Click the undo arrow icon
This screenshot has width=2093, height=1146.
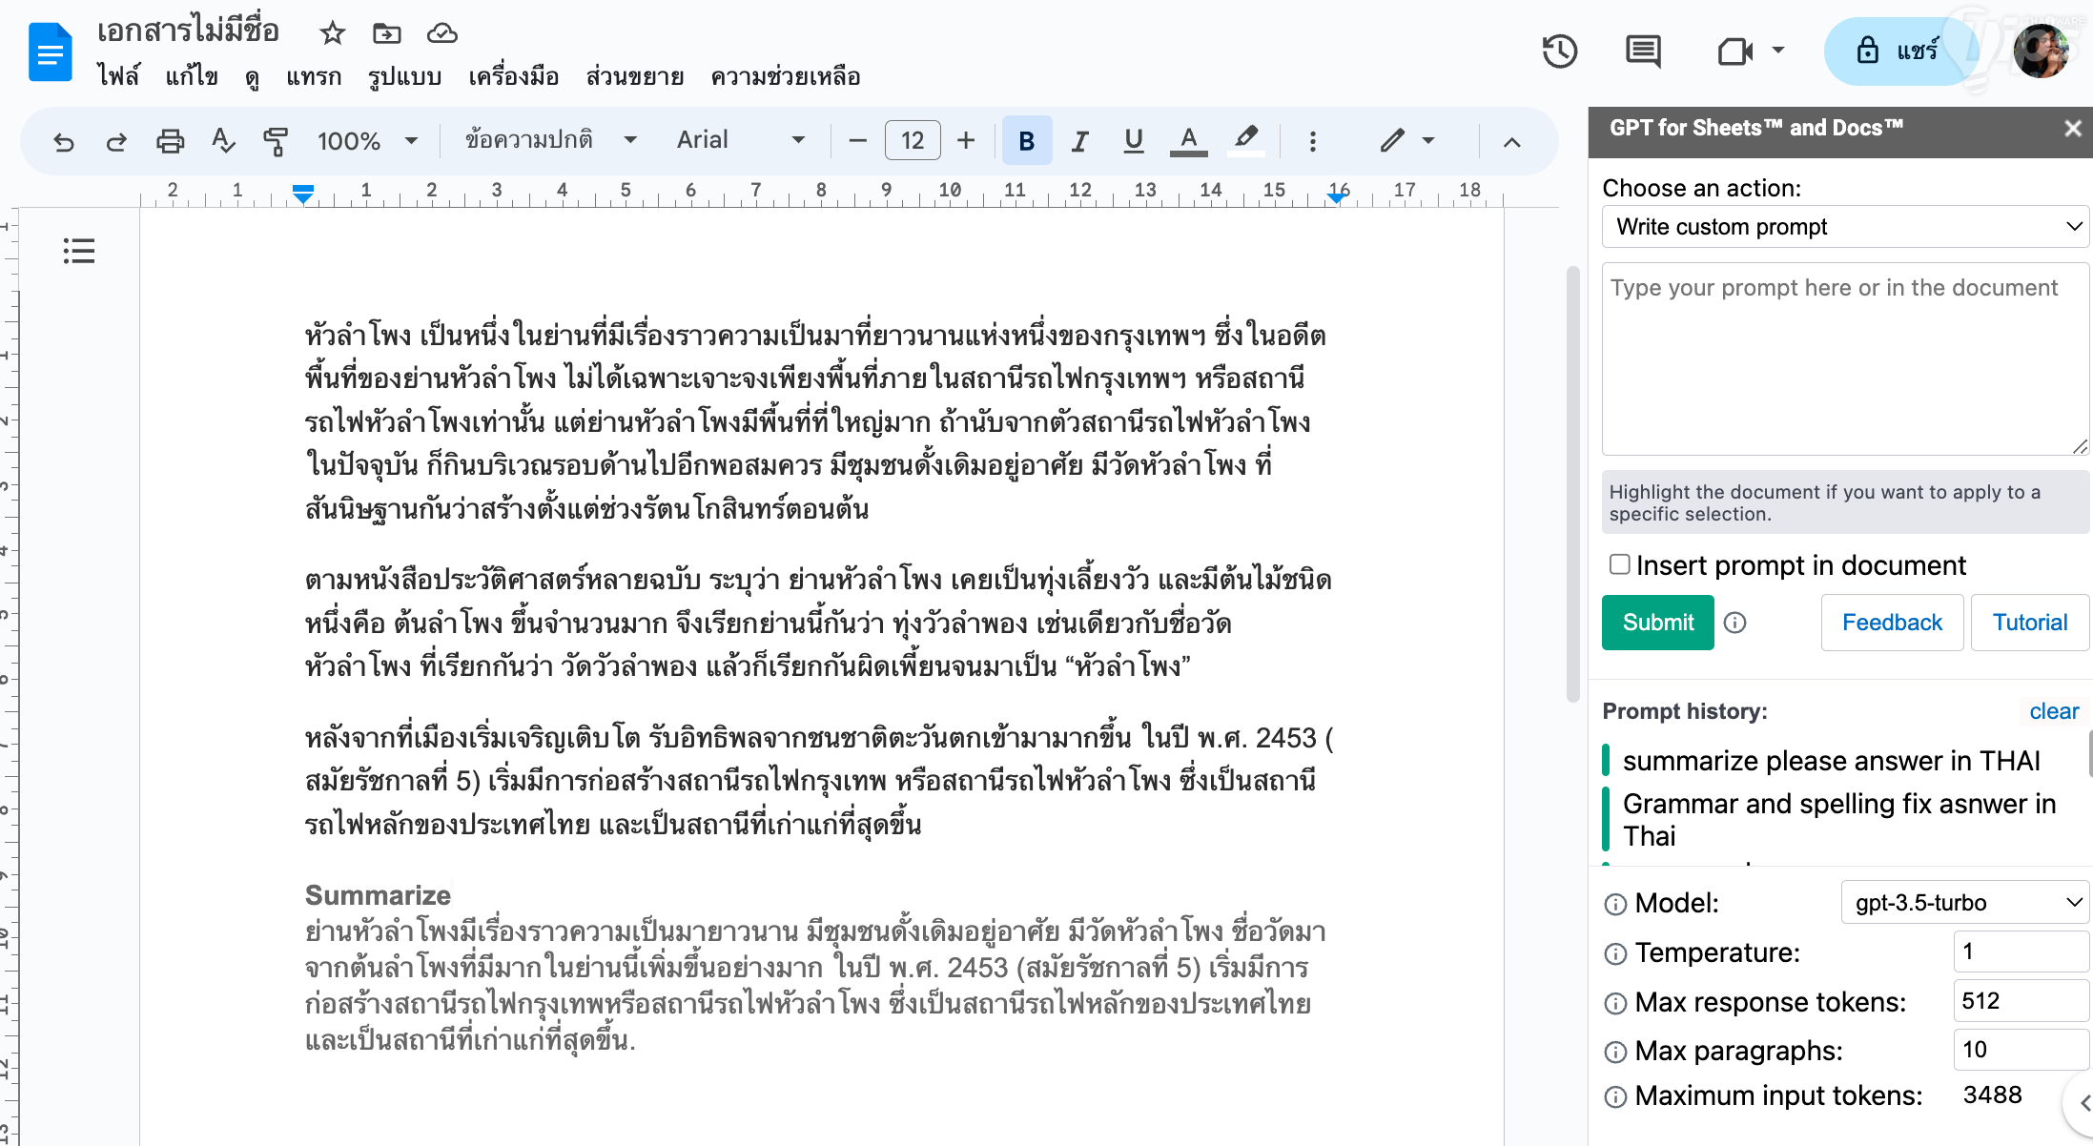pyautogui.click(x=64, y=141)
